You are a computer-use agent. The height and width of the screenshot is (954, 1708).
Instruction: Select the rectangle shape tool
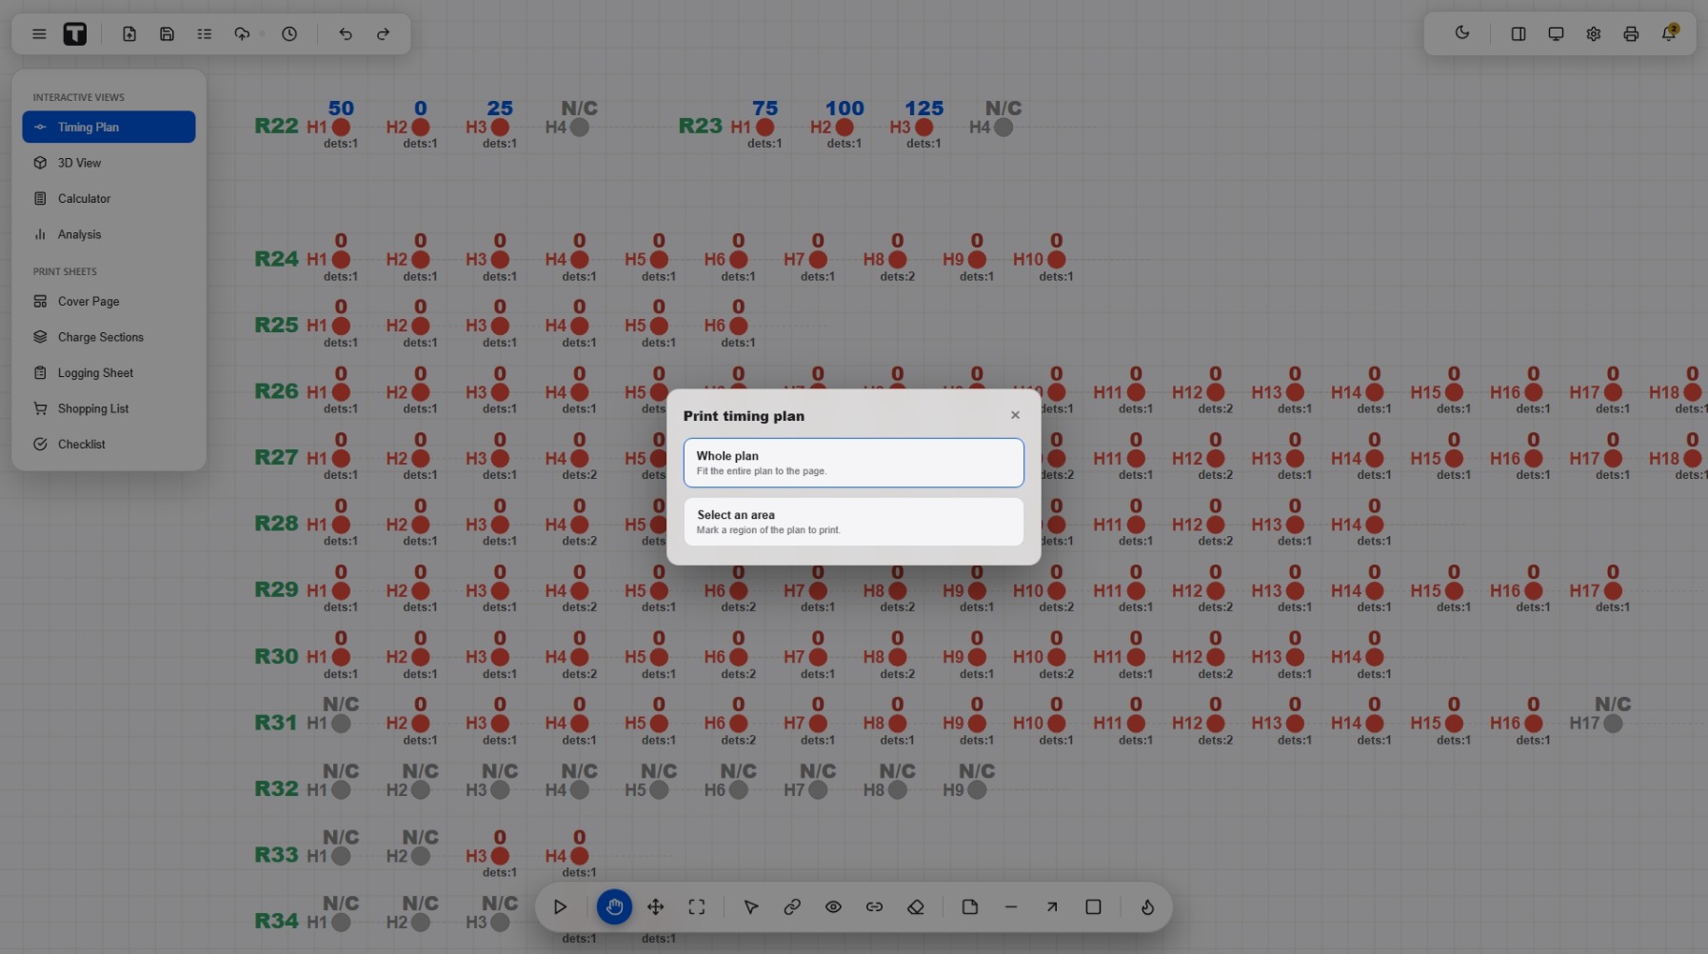(x=1093, y=907)
